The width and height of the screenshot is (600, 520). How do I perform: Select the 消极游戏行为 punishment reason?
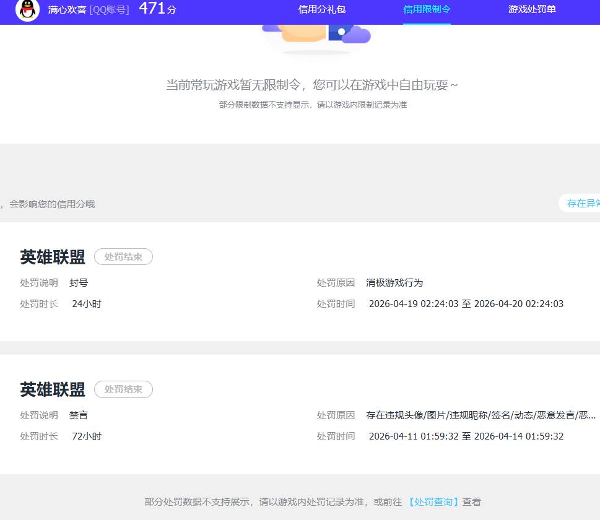click(x=394, y=283)
